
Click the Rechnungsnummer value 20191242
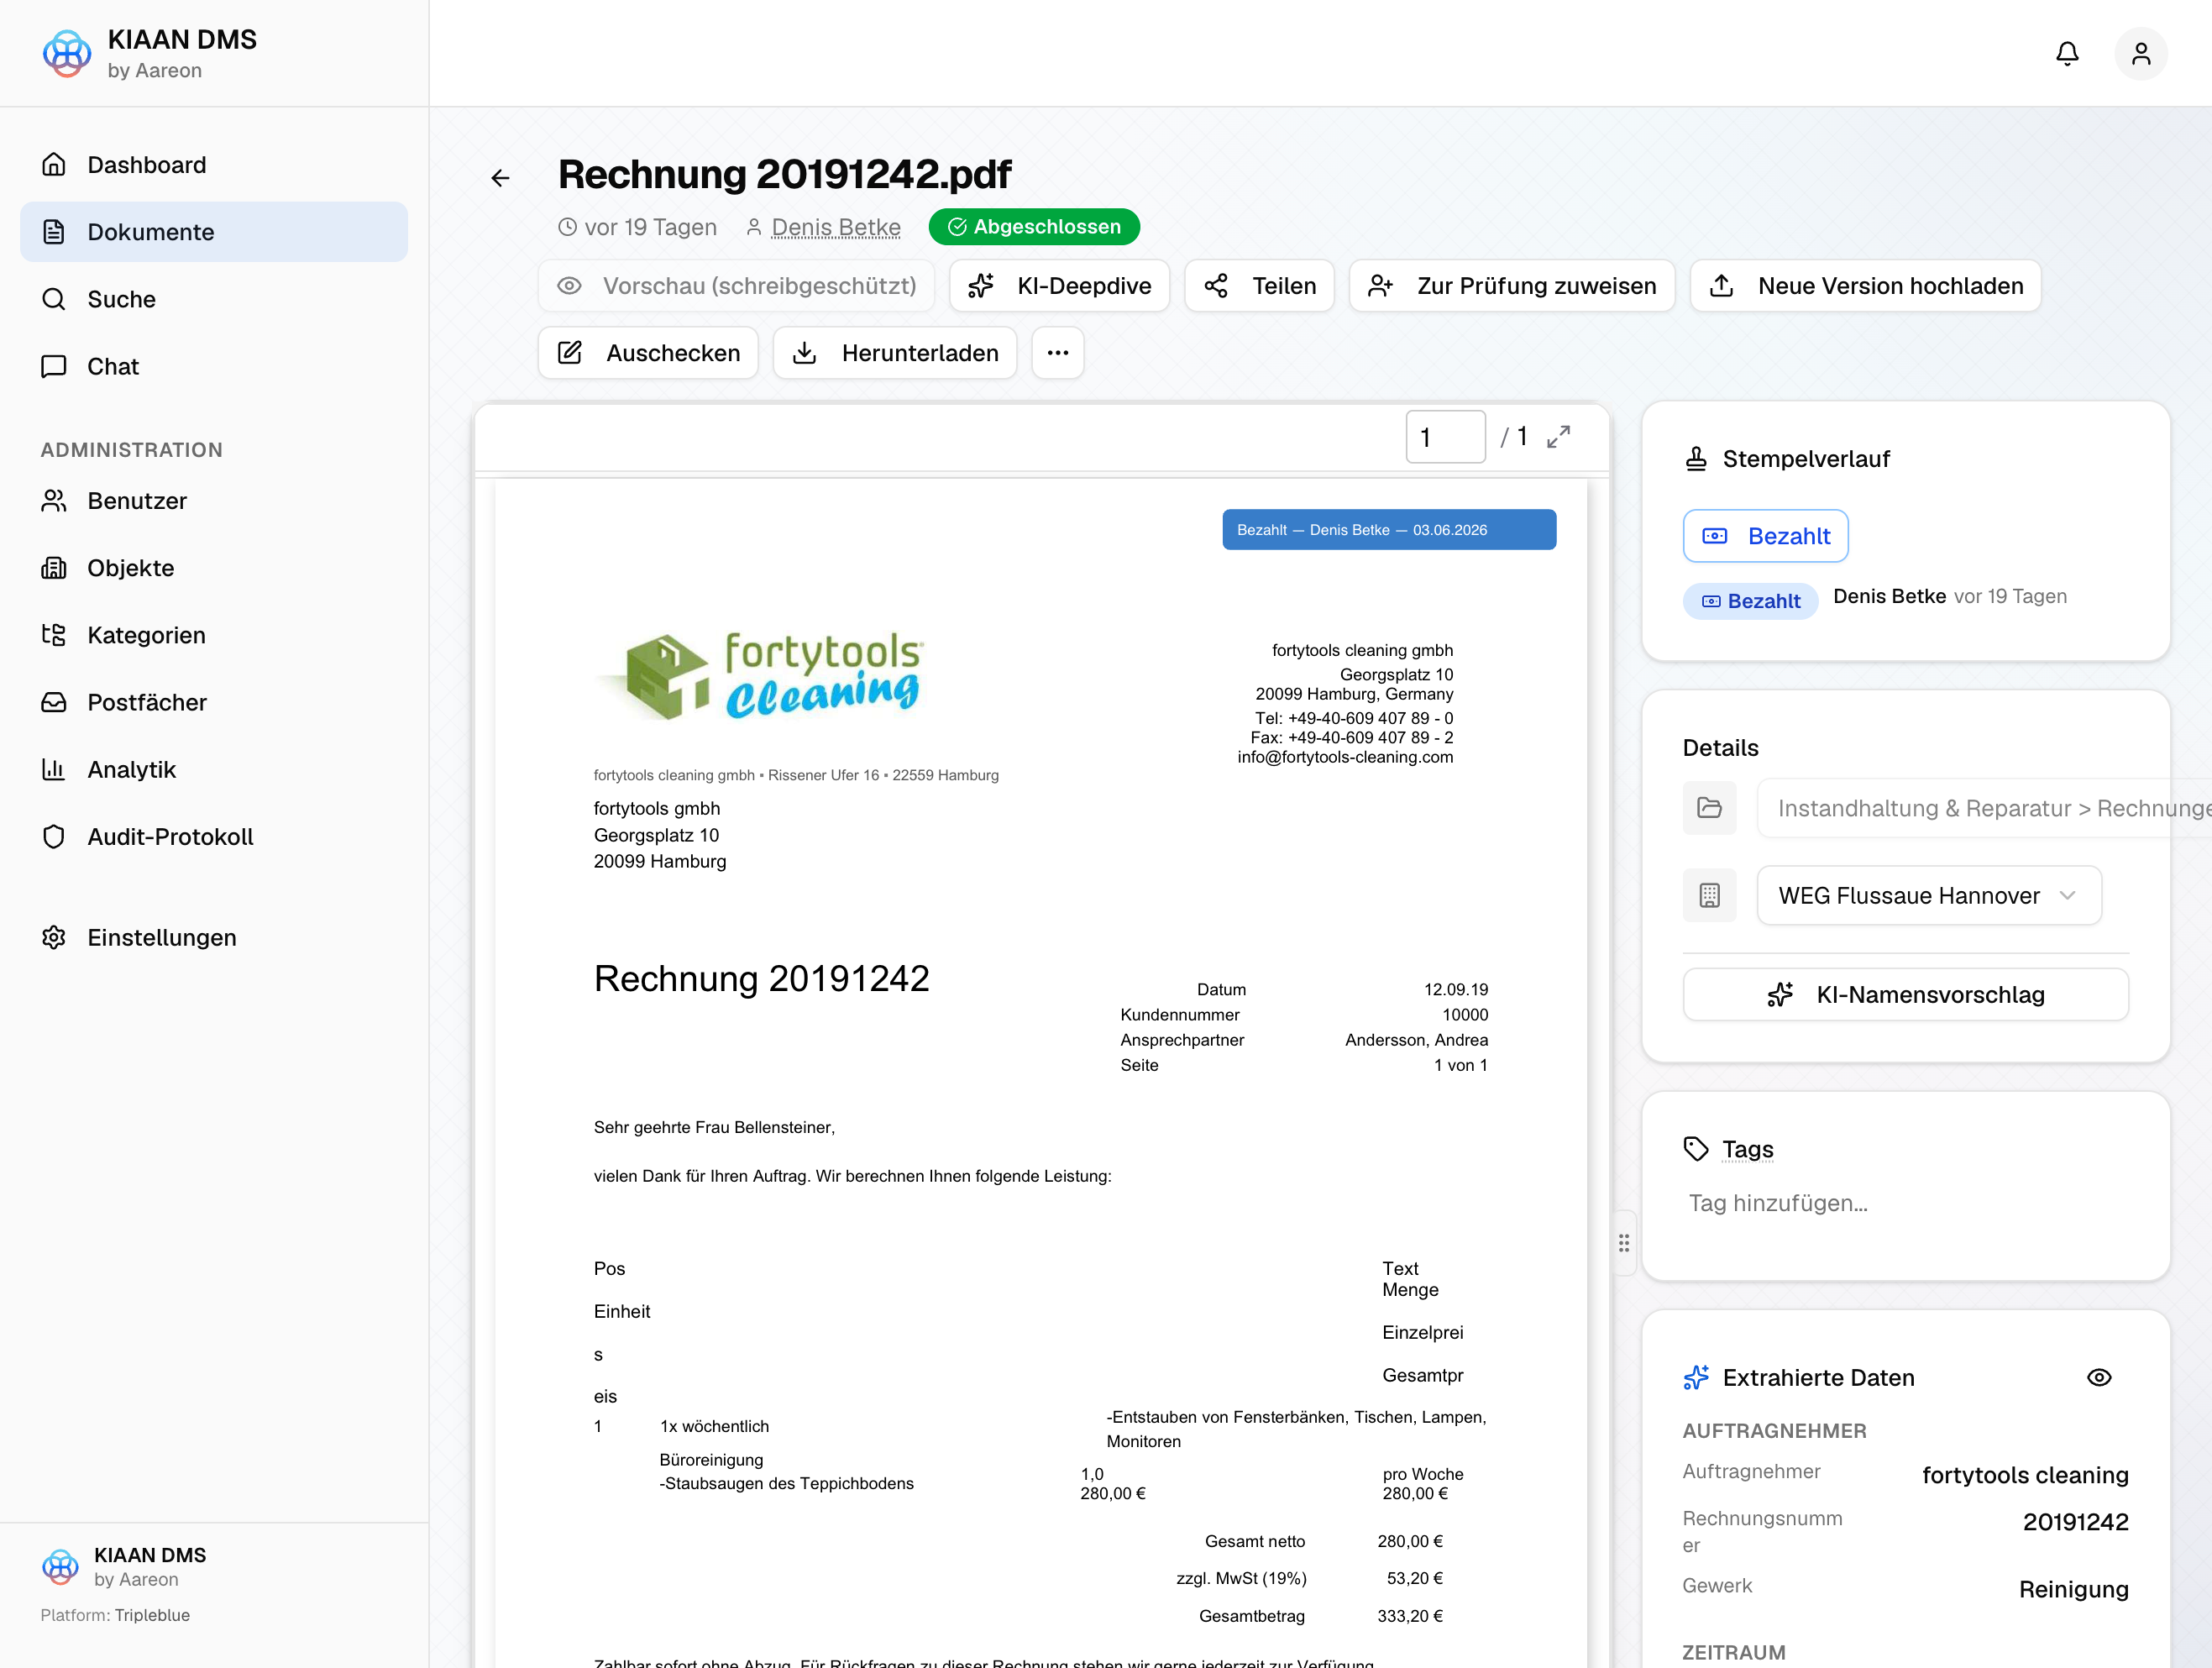pyautogui.click(x=2075, y=1522)
